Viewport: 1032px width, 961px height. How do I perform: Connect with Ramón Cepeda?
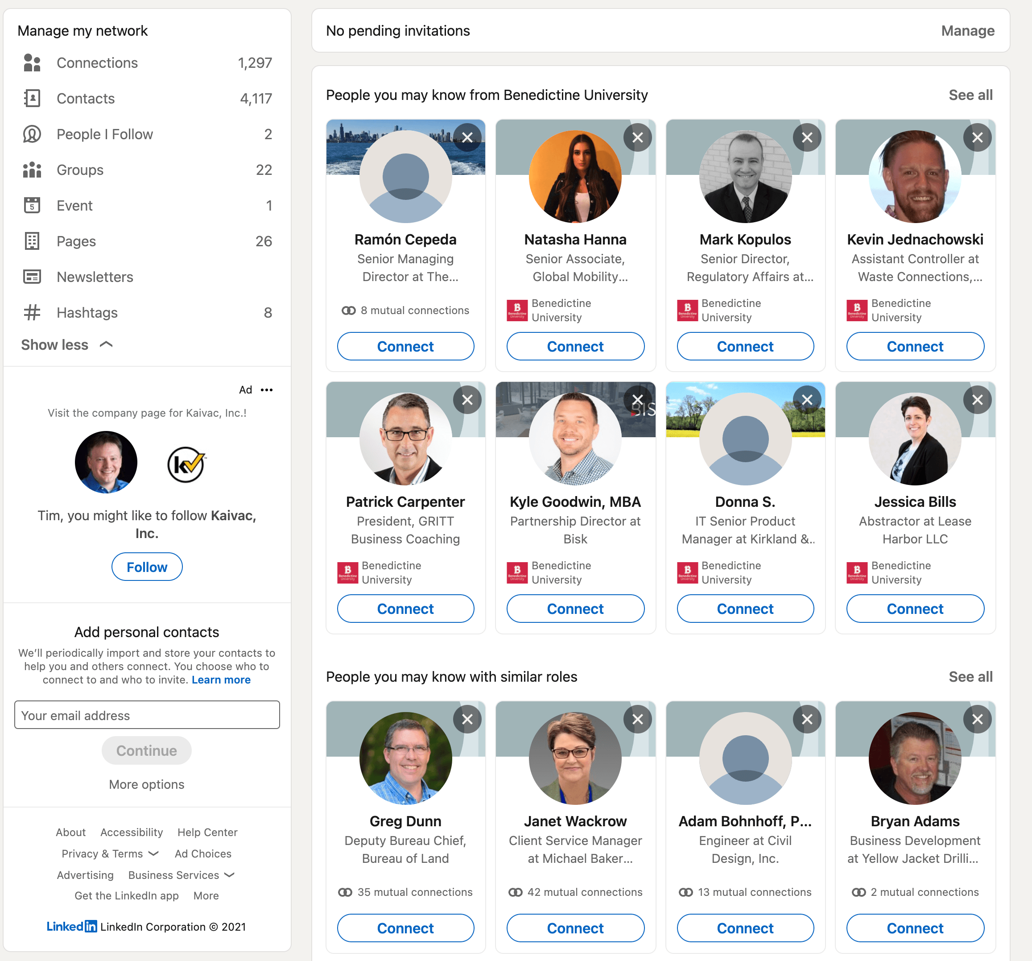point(405,346)
